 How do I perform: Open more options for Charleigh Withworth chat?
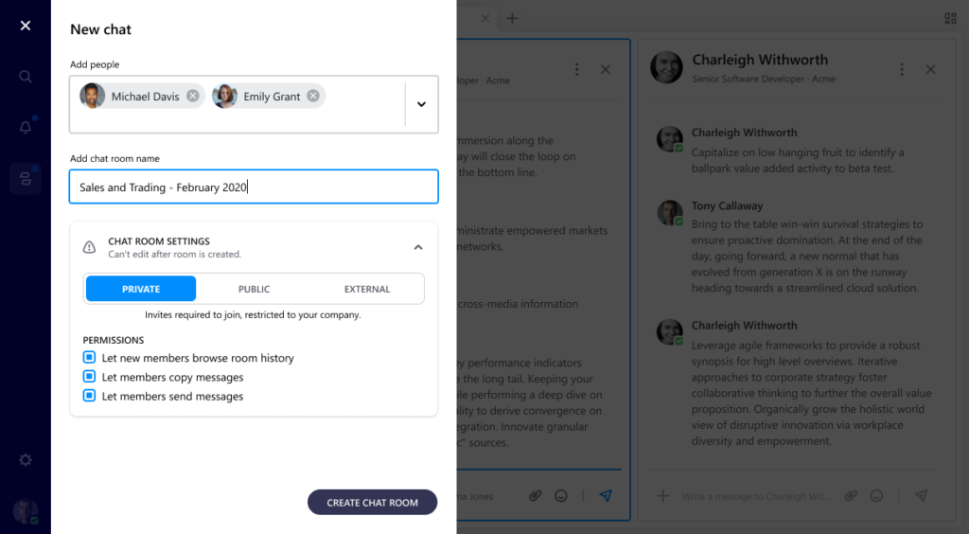(902, 69)
